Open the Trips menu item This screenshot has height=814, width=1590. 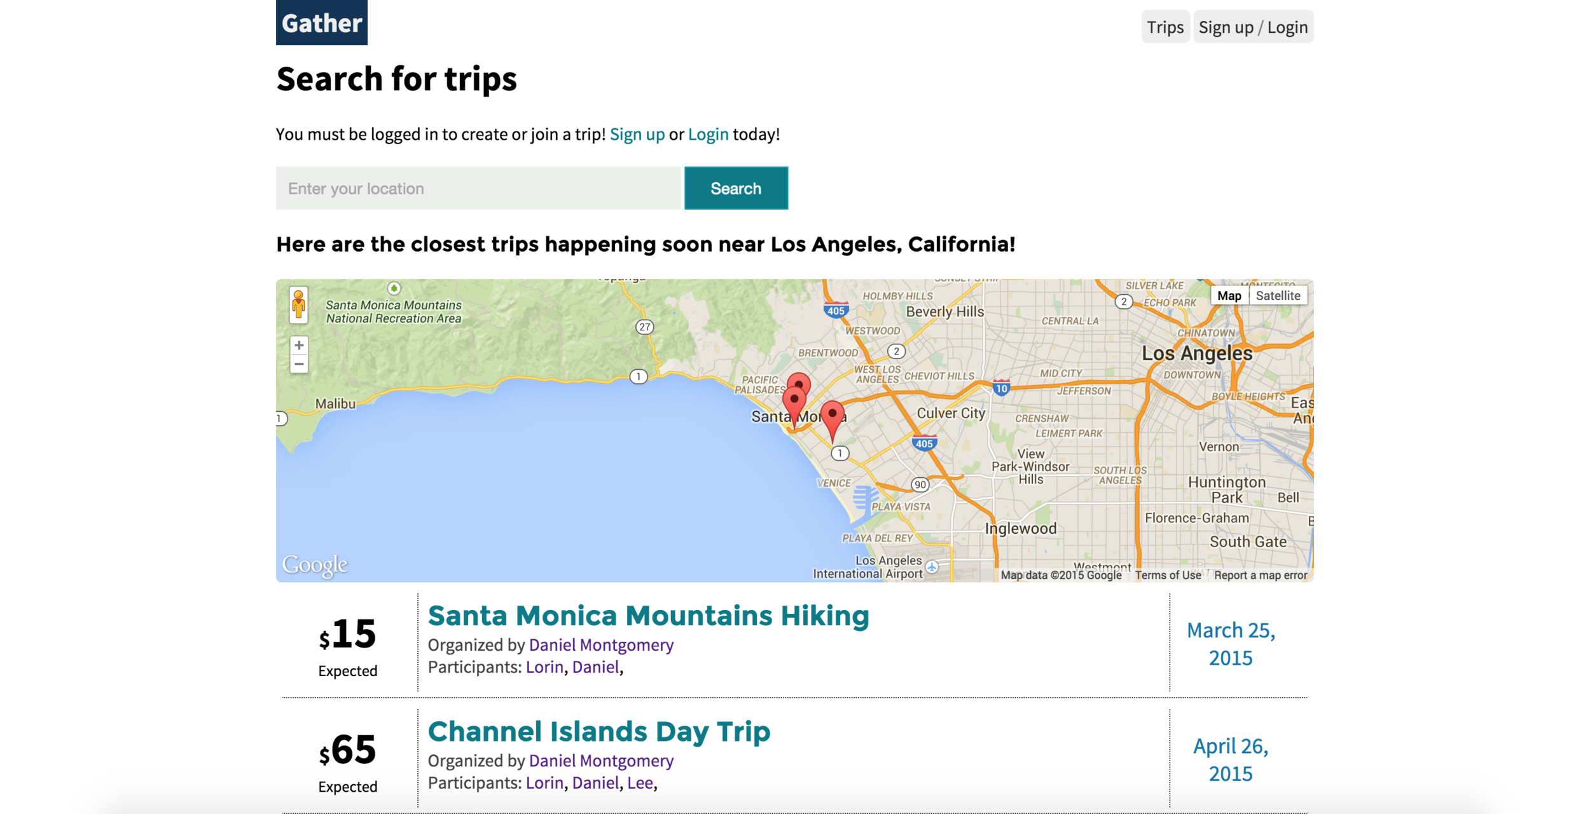[1165, 27]
